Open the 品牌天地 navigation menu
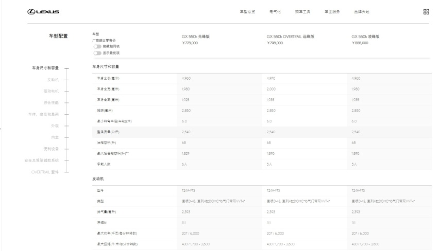Viewport: 439px width, 251px height. 362,12
